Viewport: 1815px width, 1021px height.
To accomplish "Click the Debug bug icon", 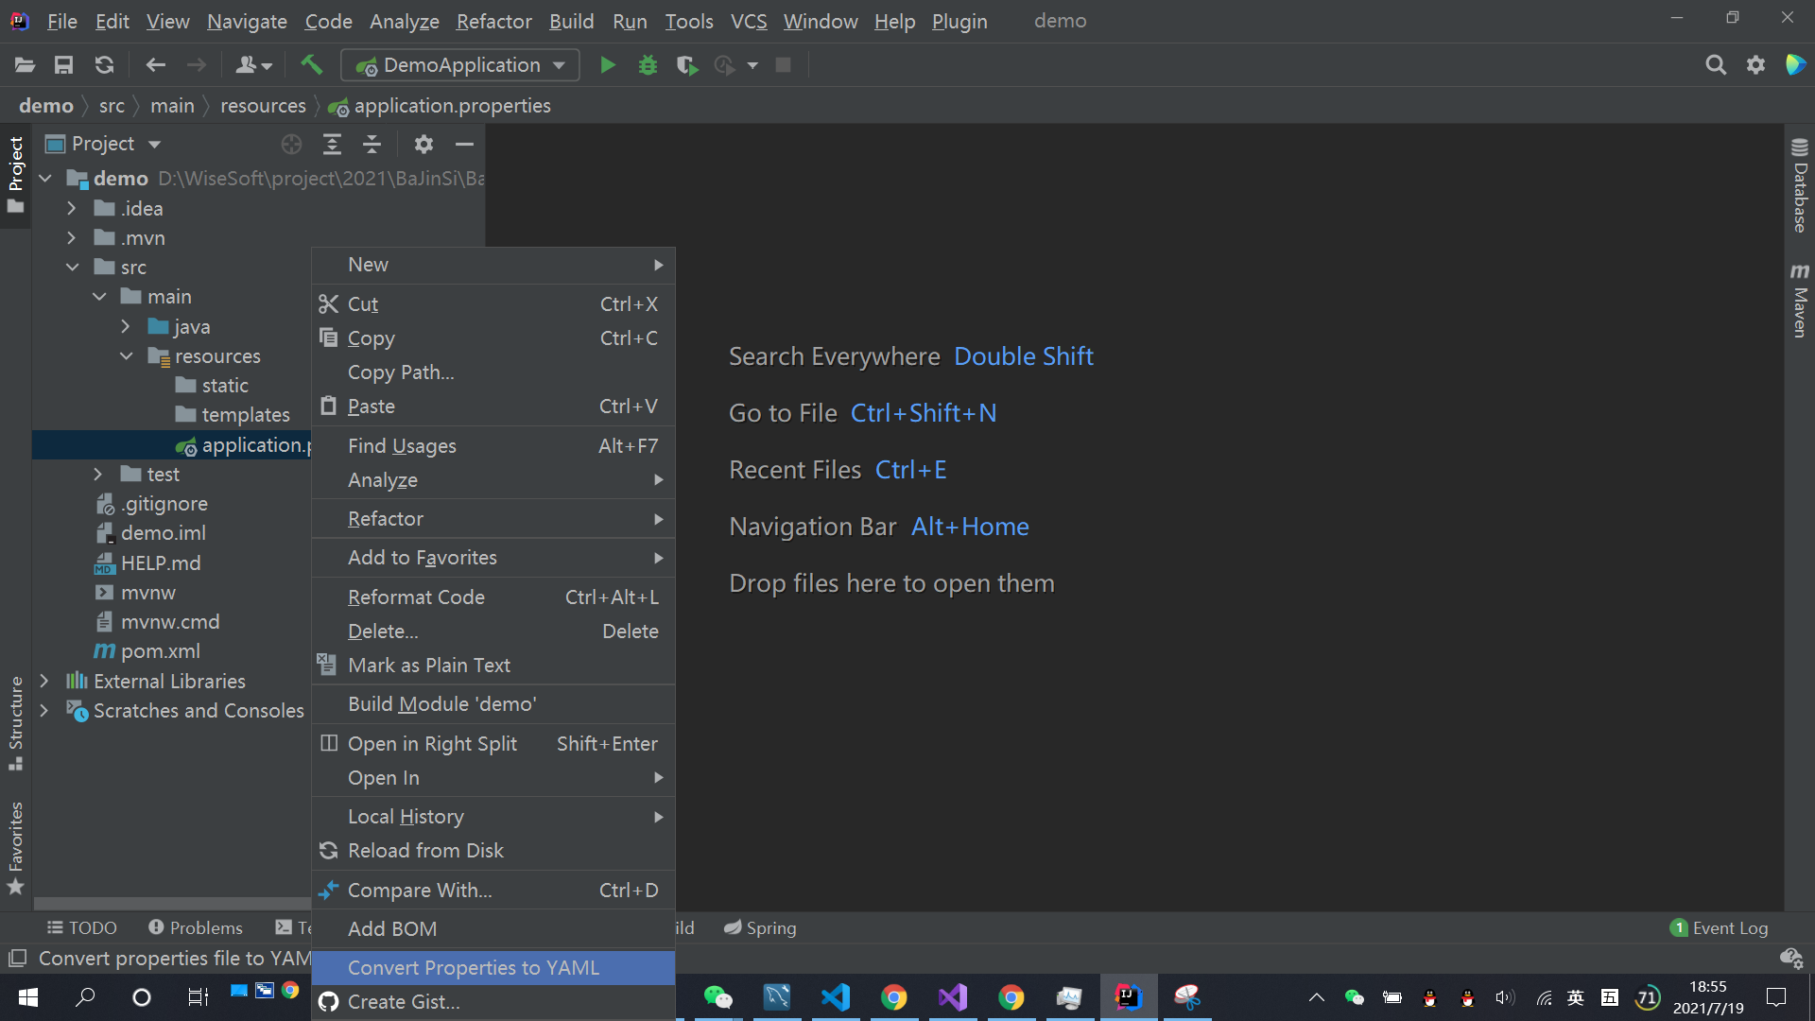I will [x=648, y=65].
